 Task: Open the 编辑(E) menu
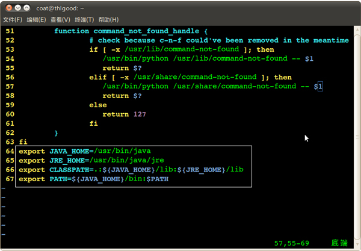tap(36, 20)
